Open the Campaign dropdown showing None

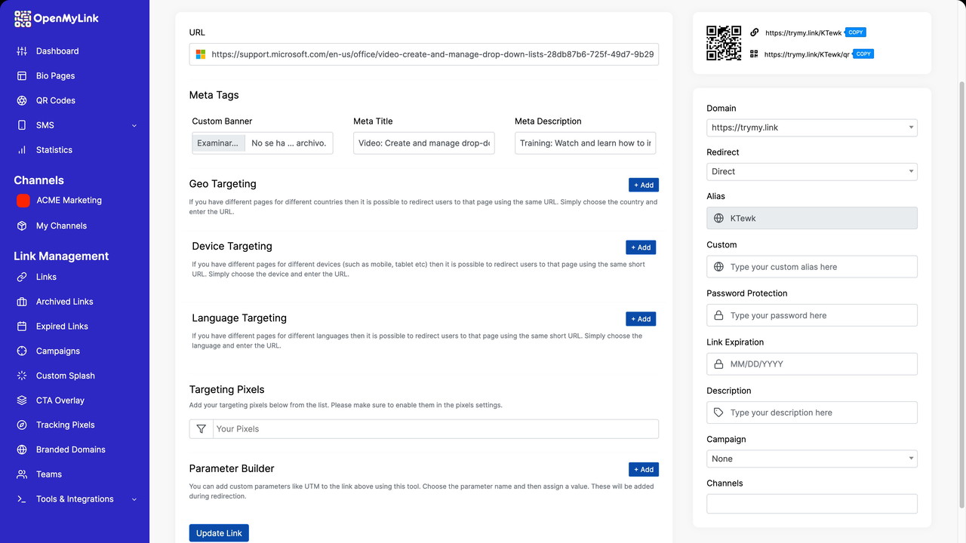point(811,459)
